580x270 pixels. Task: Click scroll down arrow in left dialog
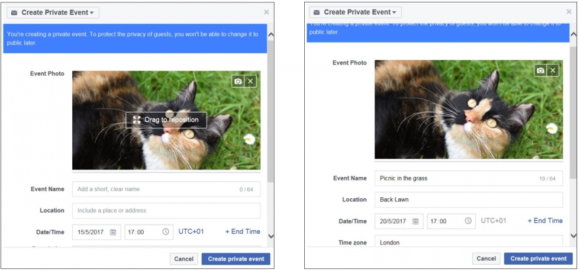click(271, 236)
